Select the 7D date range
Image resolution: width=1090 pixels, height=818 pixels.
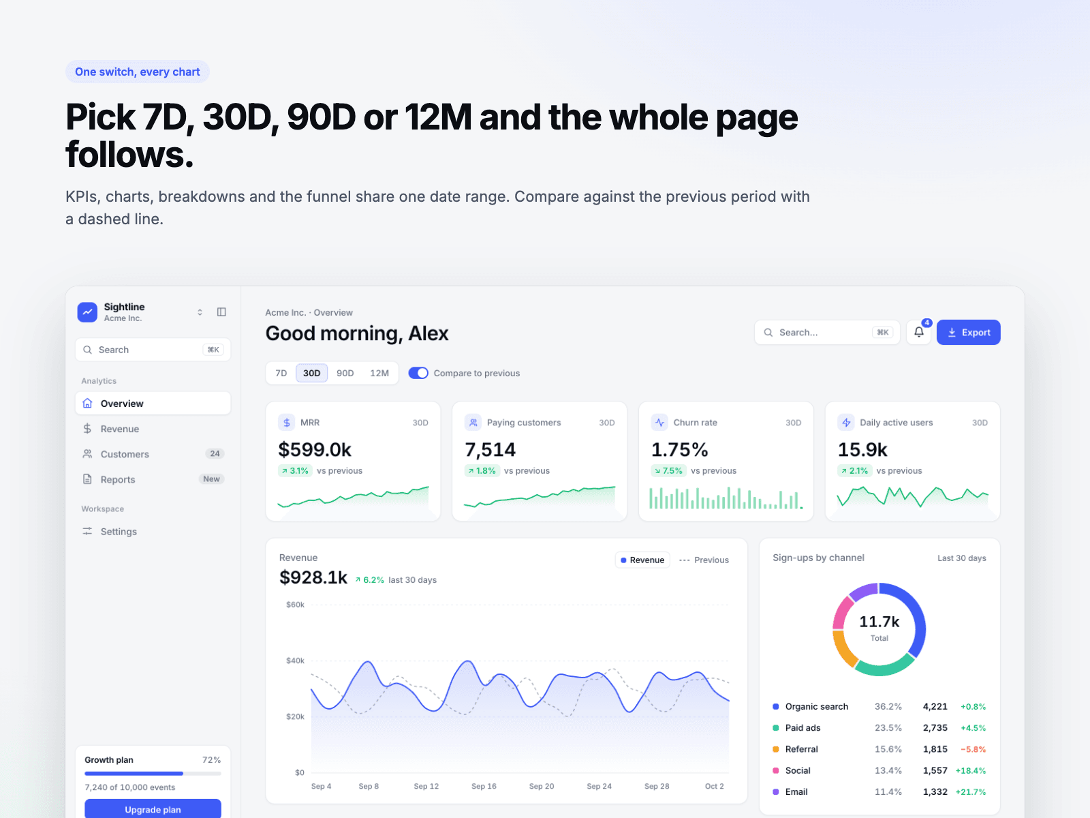[x=281, y=373]
